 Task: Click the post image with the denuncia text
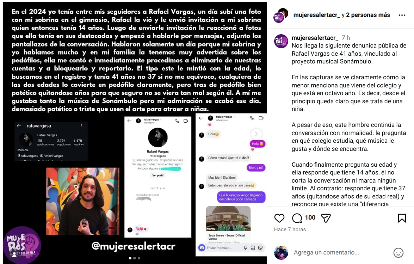pyautogui.click(x=135, y=133)
